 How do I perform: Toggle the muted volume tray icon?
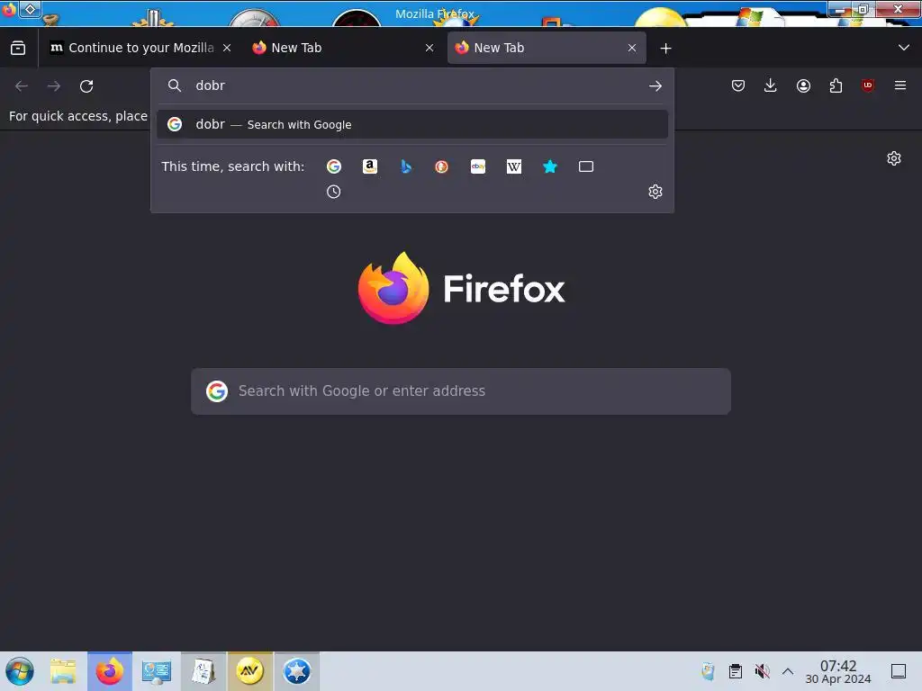coord(762,671)
